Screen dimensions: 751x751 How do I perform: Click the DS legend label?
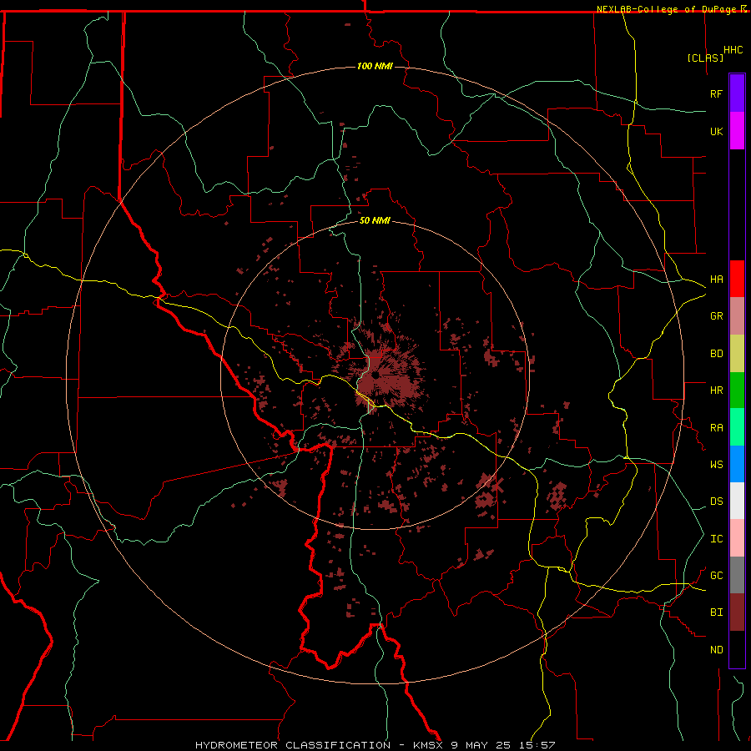tap(716, 502)
